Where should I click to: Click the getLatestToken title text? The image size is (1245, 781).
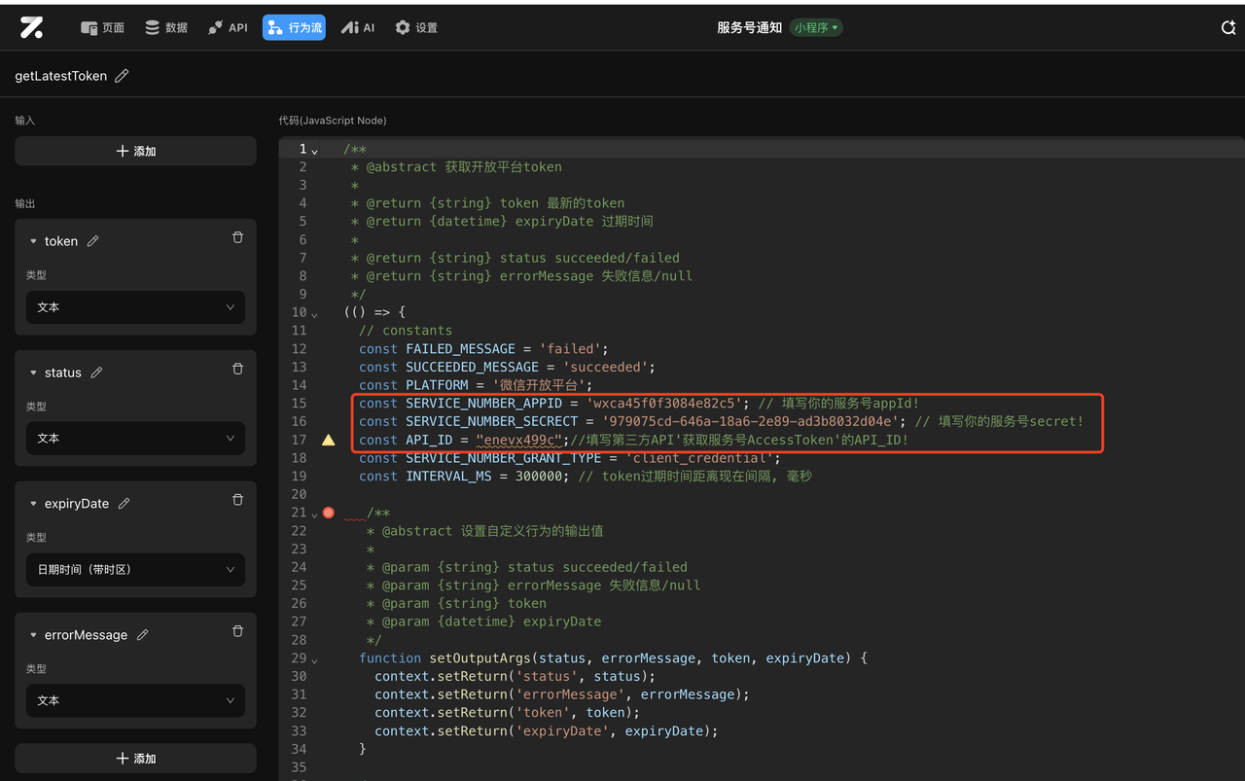coord(60,76)
